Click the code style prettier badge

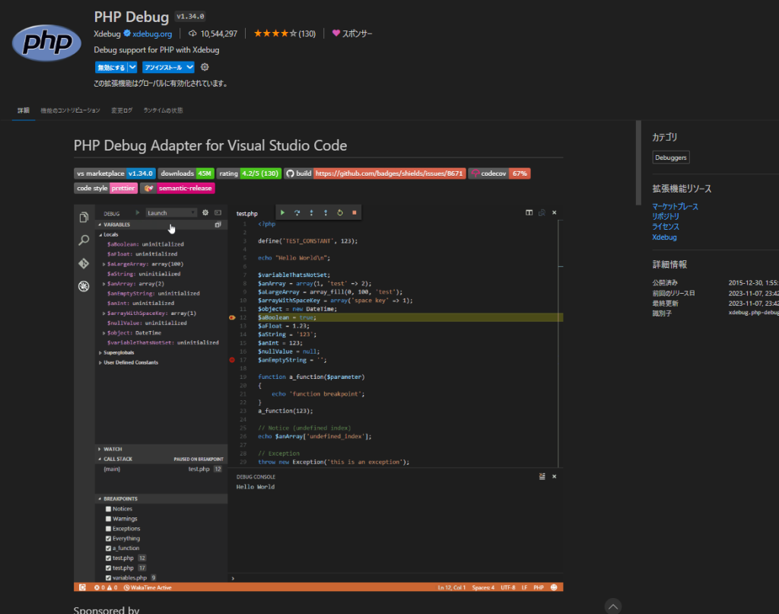pos(106,188)
